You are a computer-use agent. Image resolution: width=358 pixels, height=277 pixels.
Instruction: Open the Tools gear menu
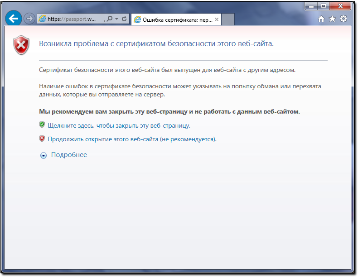click(x=343, y=19)
